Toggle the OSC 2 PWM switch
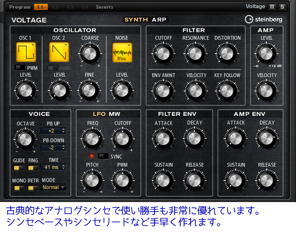The height and width of the screenshot is (237, 296). click(53, 68)
